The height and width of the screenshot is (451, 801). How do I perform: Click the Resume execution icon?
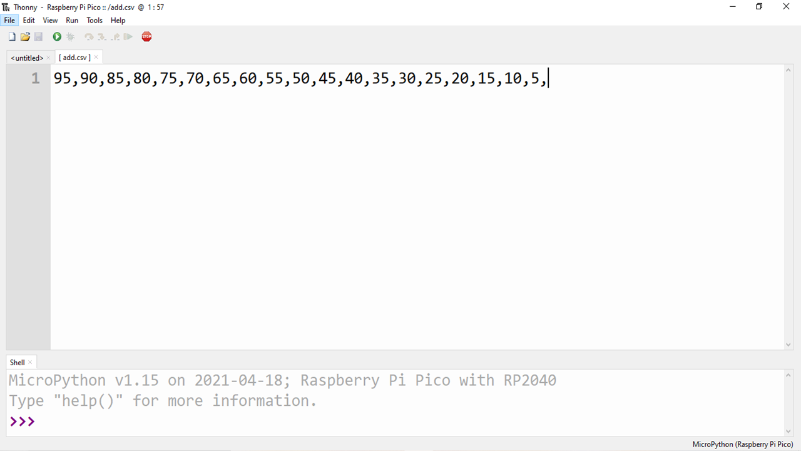click(x=128, y=36)
